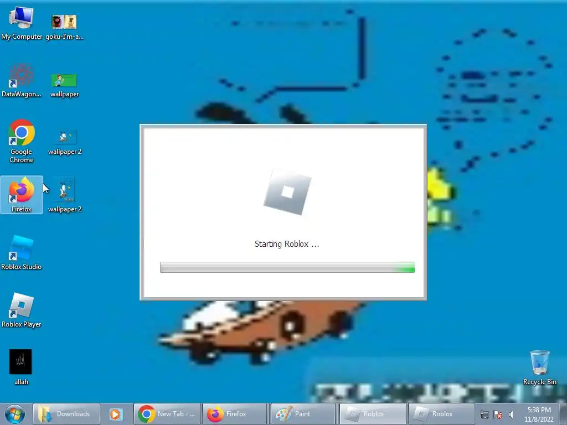
Task: Switch to the Paint taskbar button
Action: click(303, 414)
